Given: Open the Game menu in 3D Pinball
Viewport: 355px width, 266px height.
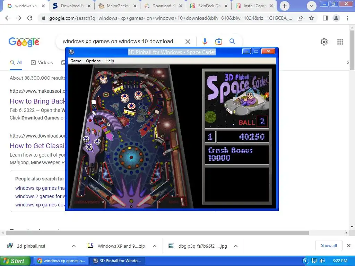Looking at the screenshot, I should (76, 61).
